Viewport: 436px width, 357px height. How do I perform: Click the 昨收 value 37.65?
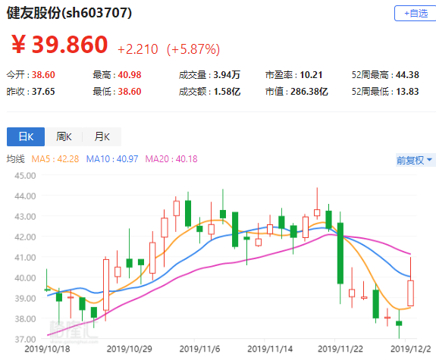43,92
